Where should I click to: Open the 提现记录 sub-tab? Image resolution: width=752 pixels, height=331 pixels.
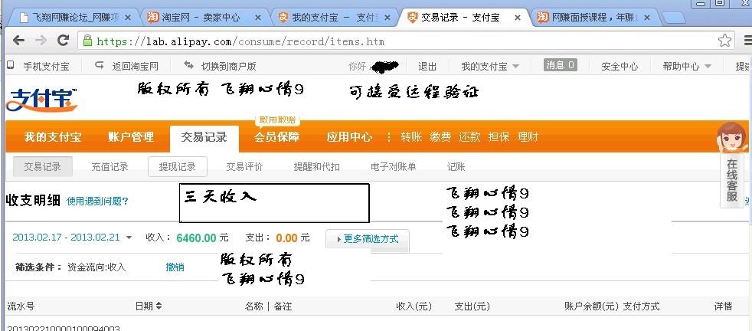177,166
